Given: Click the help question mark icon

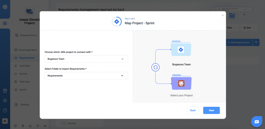Looking at the screenshot, I should [5, 110].
